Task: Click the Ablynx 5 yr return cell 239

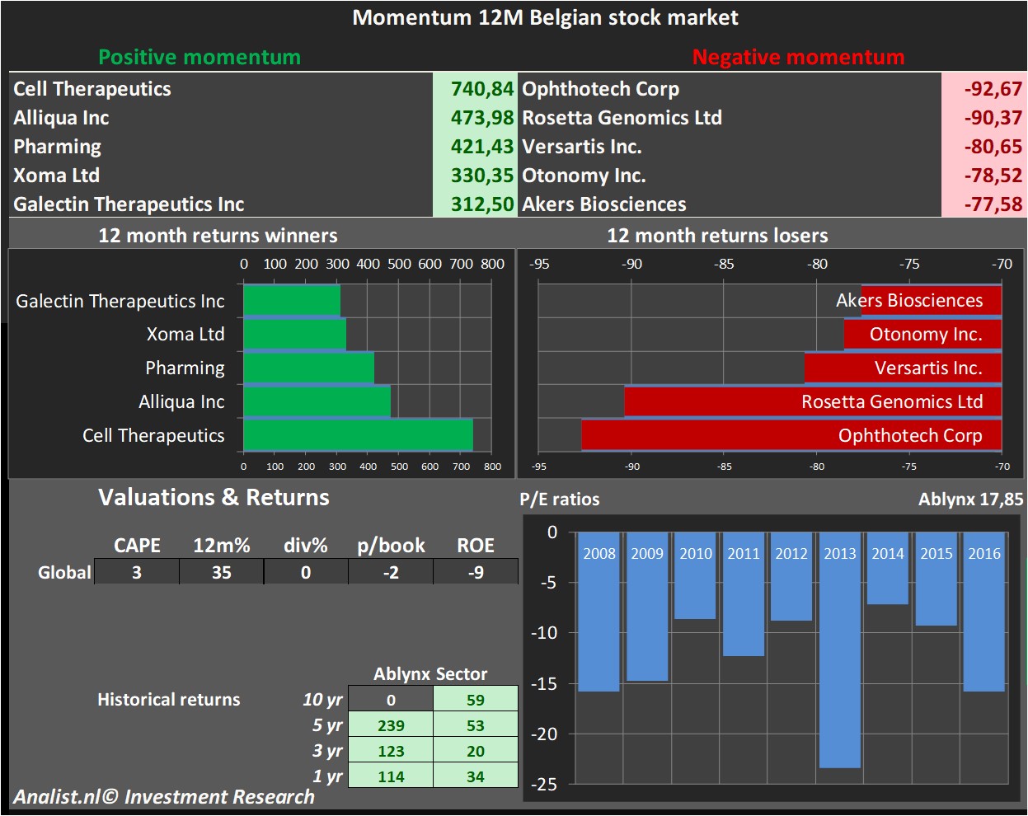Action: click(391, 725)
